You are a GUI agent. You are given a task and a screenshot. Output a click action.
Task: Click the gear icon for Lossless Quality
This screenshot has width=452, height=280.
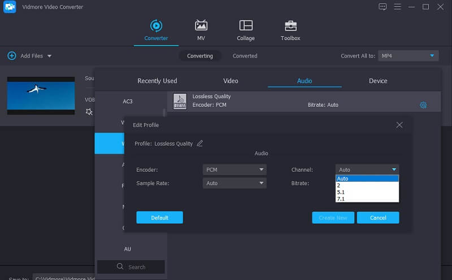point(423,105)
